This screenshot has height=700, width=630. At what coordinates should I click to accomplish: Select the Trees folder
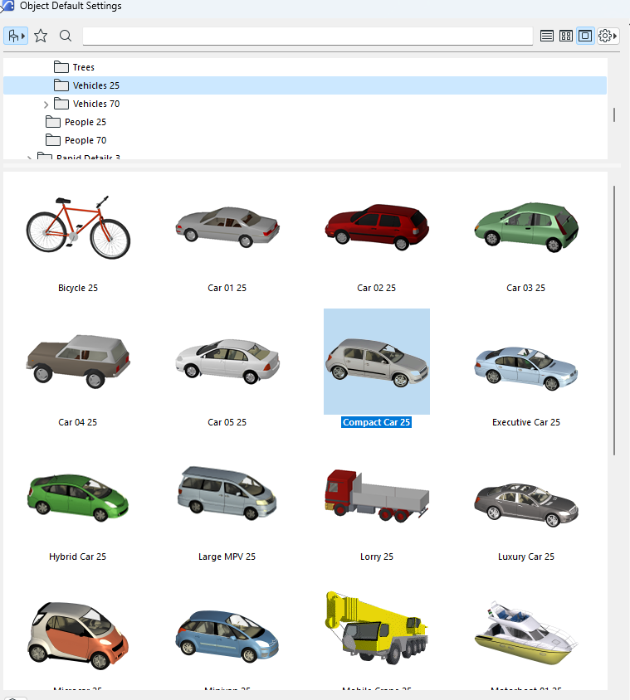84,67
